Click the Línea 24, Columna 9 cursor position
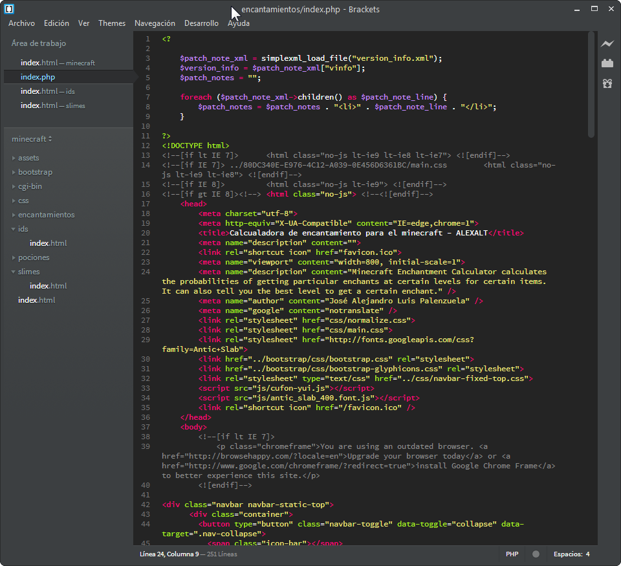Viewport: 621px width, 566px height. 169,554
